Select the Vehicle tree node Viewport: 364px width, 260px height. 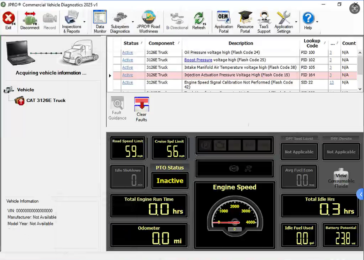25,90
